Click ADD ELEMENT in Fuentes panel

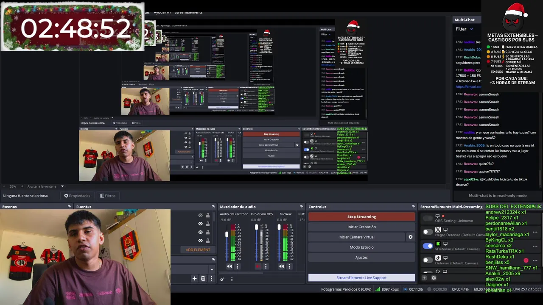[x=198, y=250]
